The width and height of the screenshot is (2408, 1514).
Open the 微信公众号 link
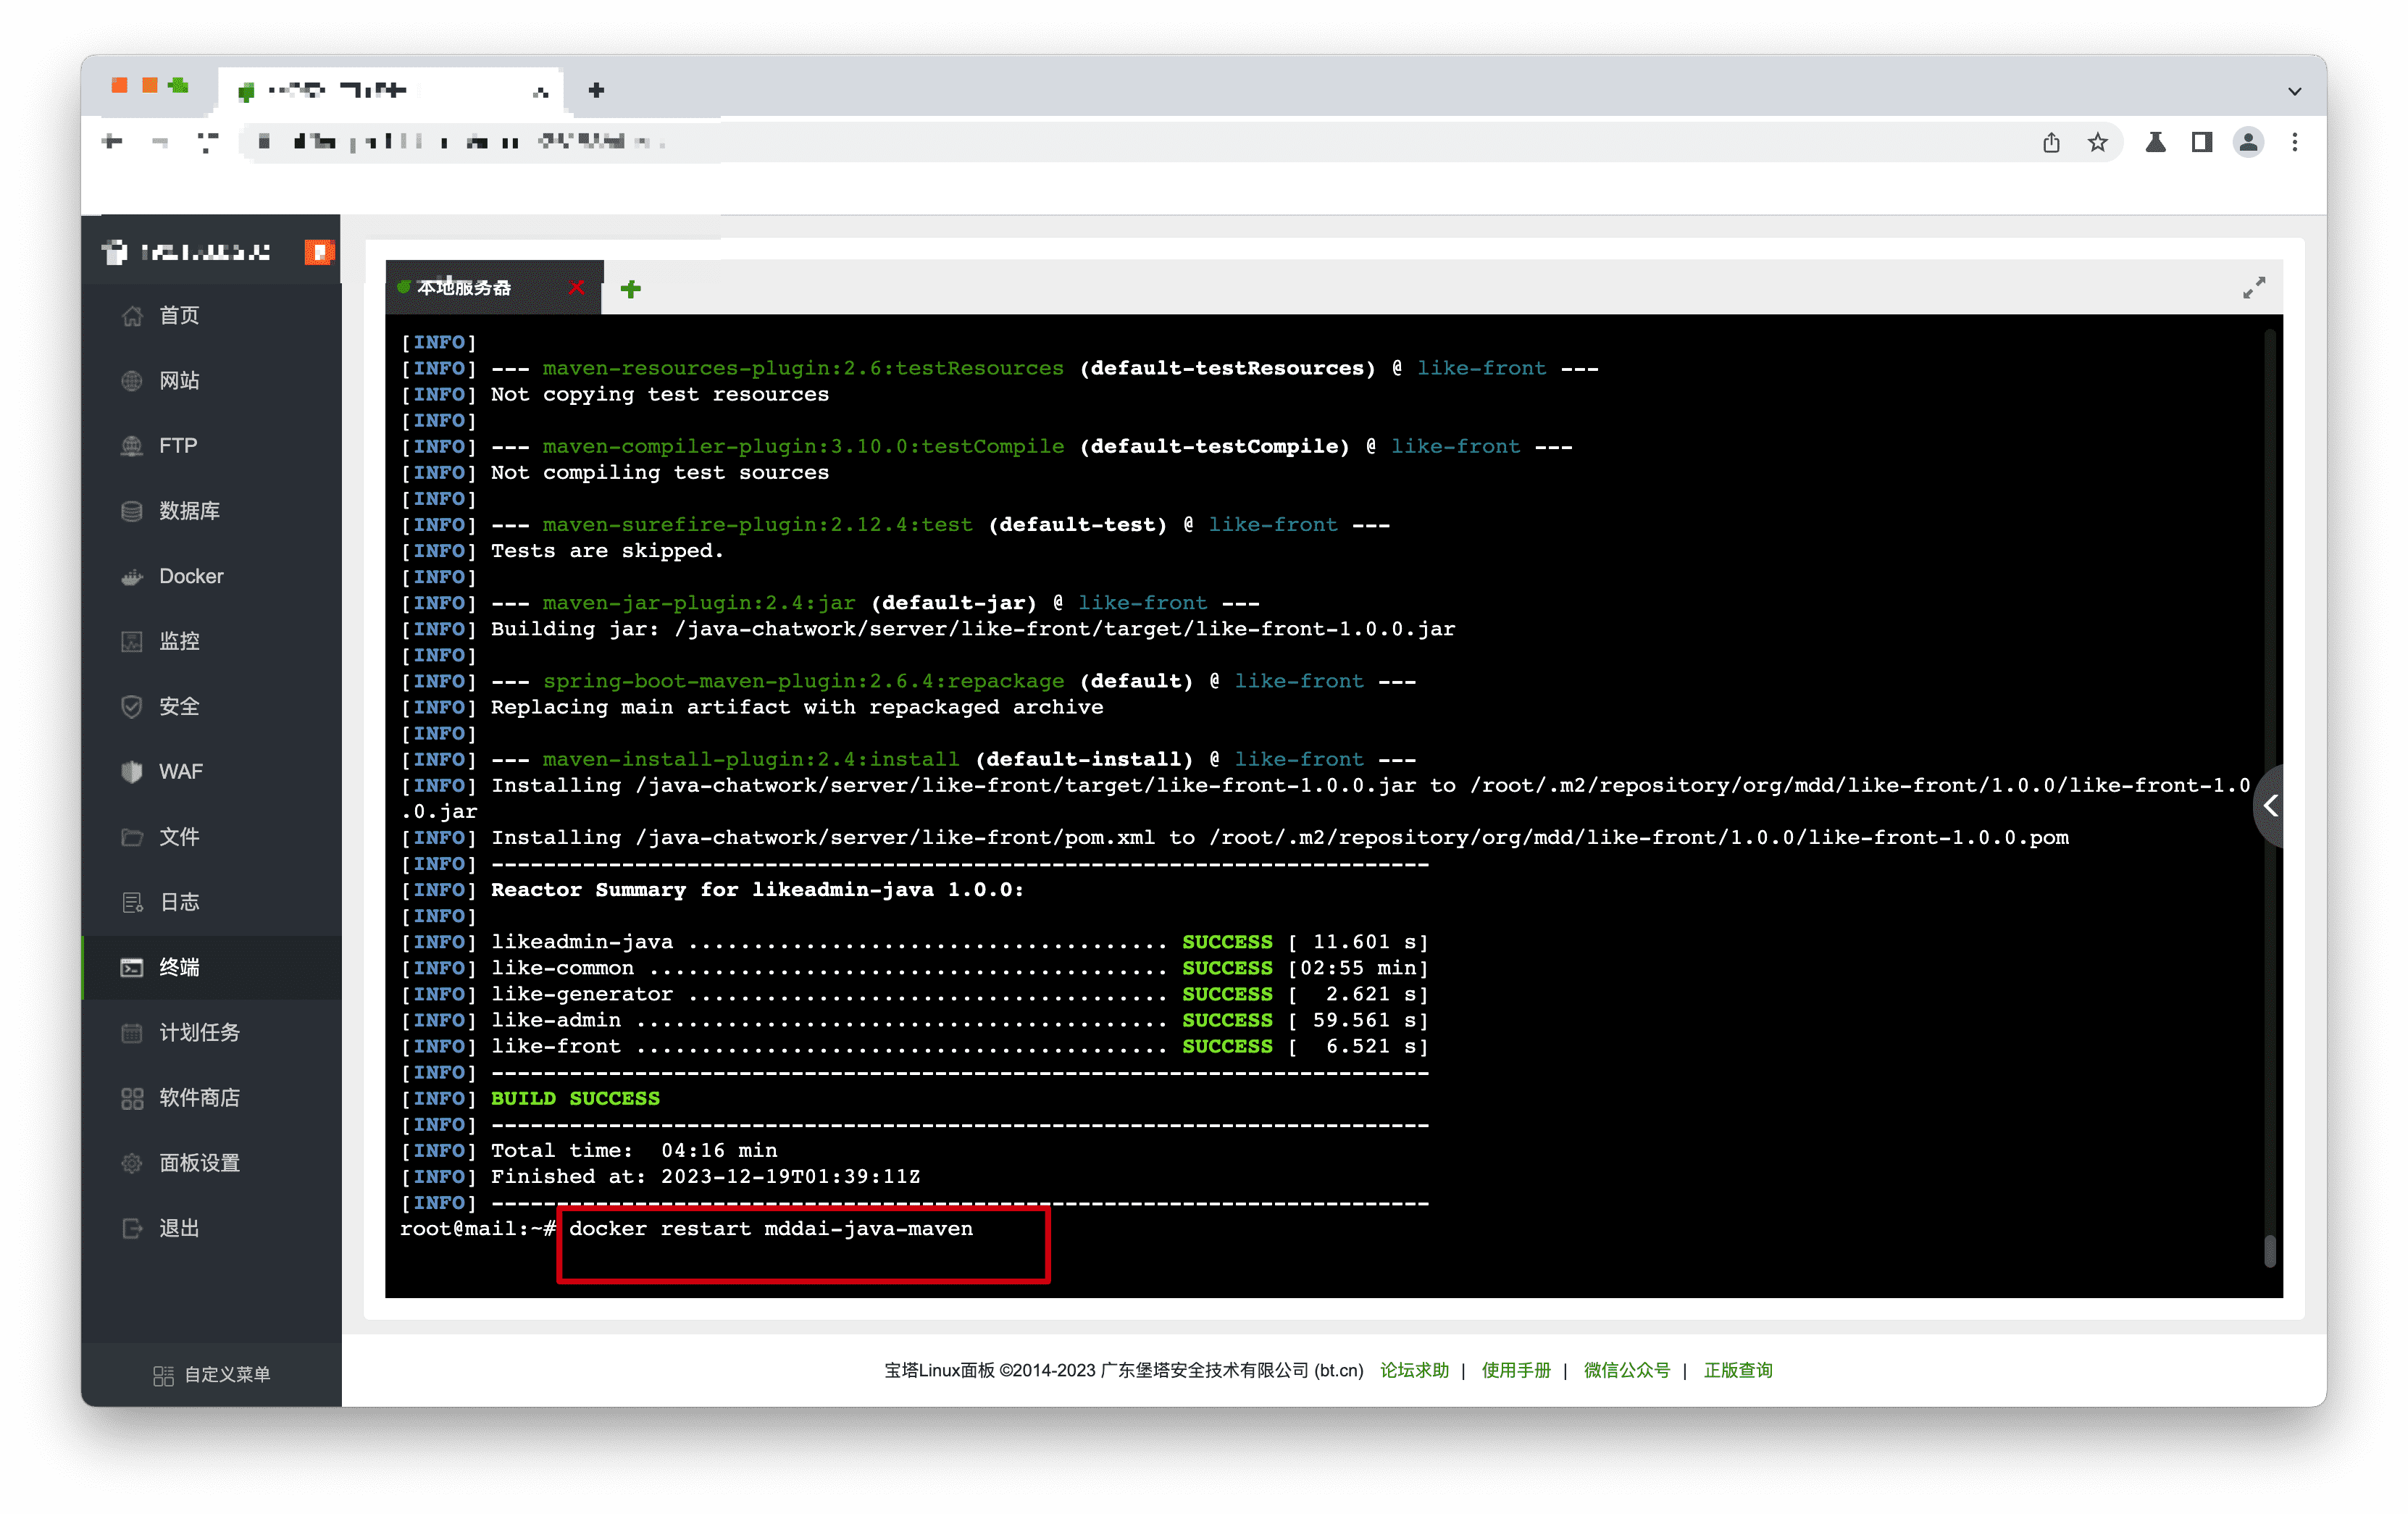(1626, 1370)
